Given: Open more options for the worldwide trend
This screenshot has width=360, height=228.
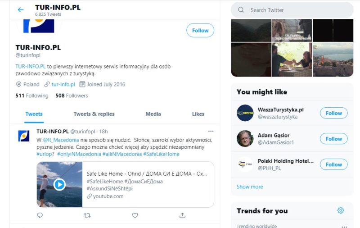Looking at the screenshot, I should (x=344, y=226).
